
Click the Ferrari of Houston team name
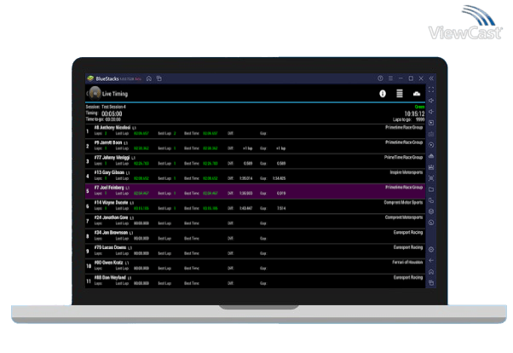407,263
